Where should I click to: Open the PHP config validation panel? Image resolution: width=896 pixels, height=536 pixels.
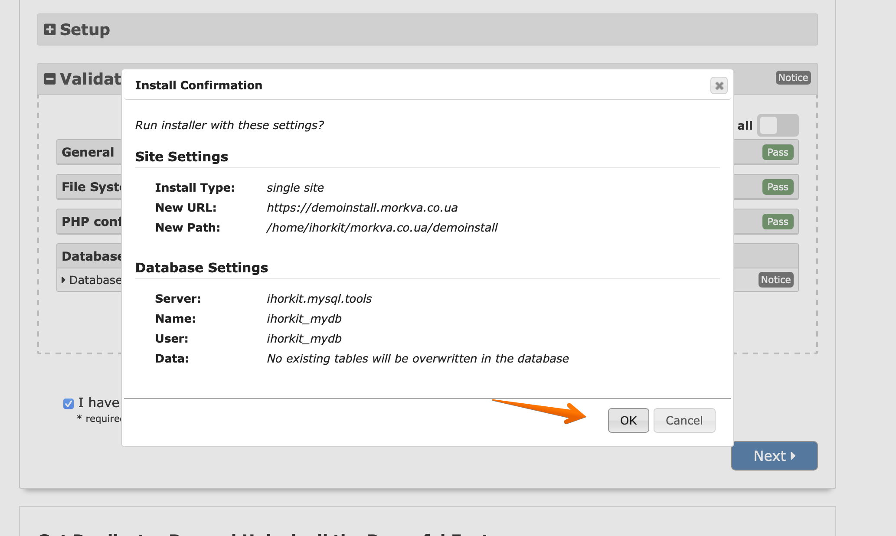[91, 222]
